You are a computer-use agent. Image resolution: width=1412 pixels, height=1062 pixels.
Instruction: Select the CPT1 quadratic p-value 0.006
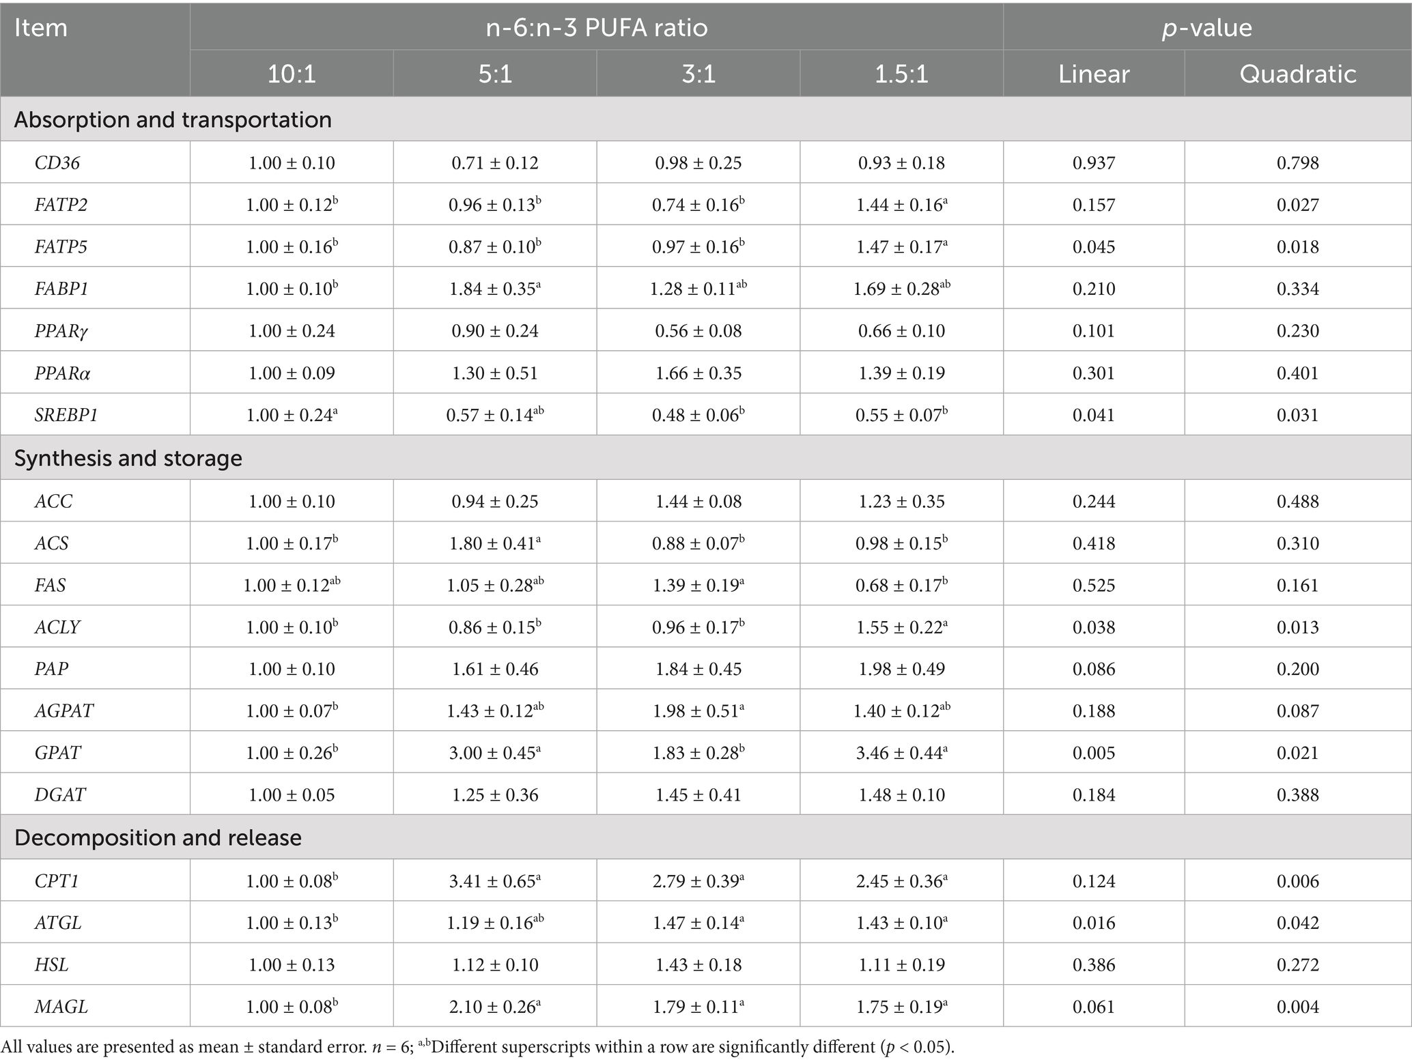pos(1297,881)
